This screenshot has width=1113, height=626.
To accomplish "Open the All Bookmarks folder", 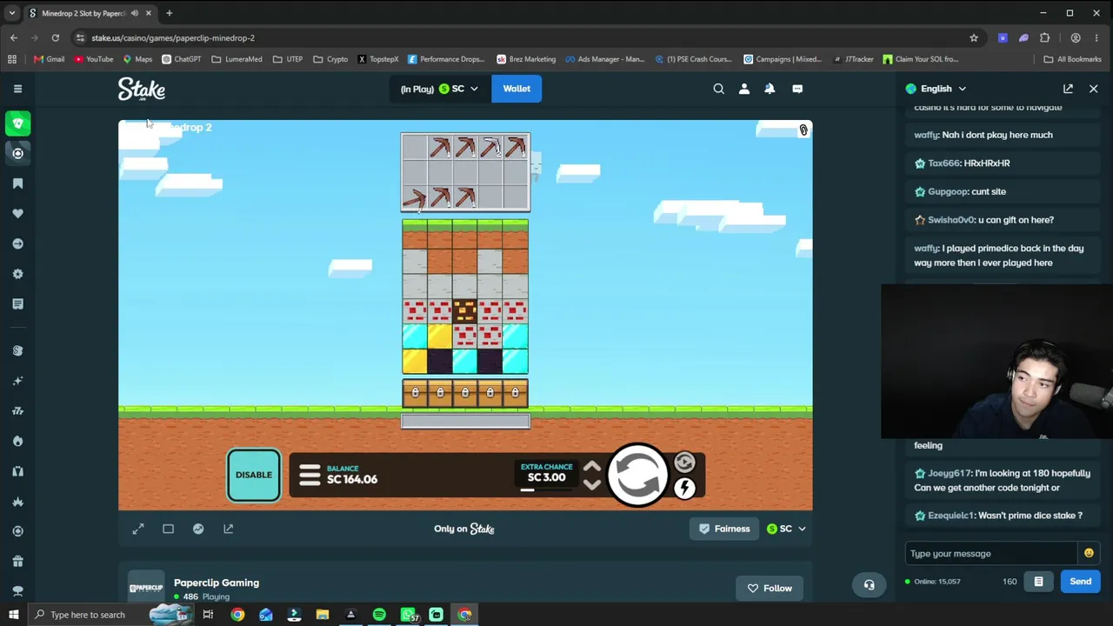I will [x=1072, y=59].
